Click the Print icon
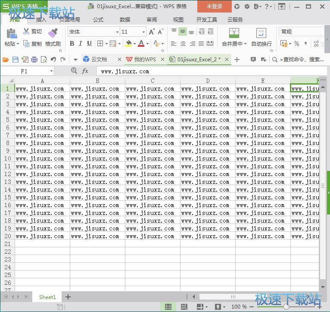The image size is (330, 312). coord(34,60)
